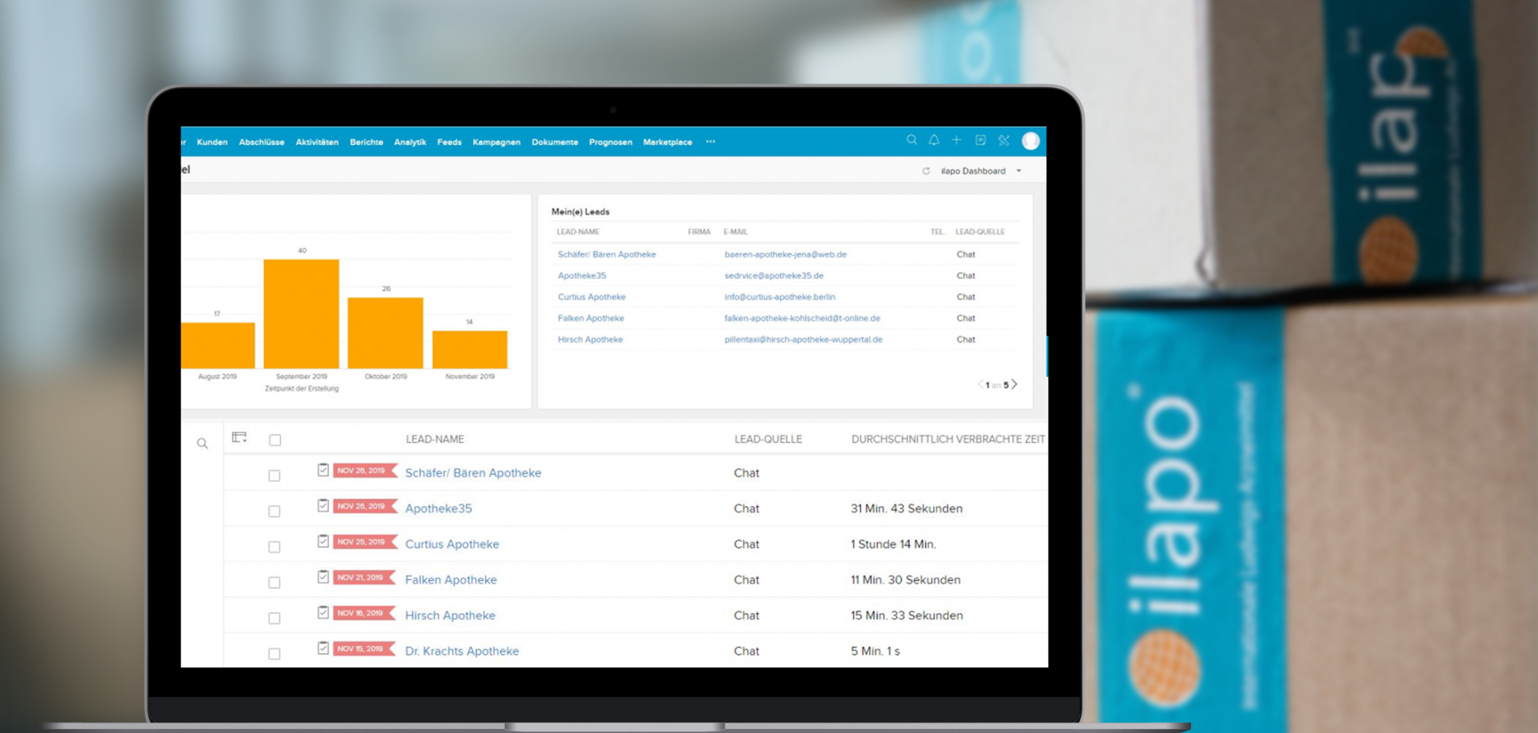Open the column layout dropdown icon
The image size is (1538, 733).
point(239,437)
